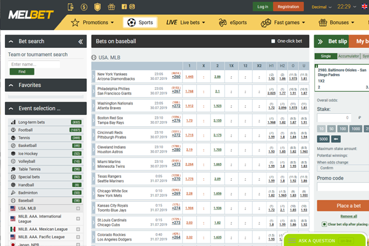Click the Bet slip double-arrow icon
Screen dimensions: 369x246
[x=320, y=42]
